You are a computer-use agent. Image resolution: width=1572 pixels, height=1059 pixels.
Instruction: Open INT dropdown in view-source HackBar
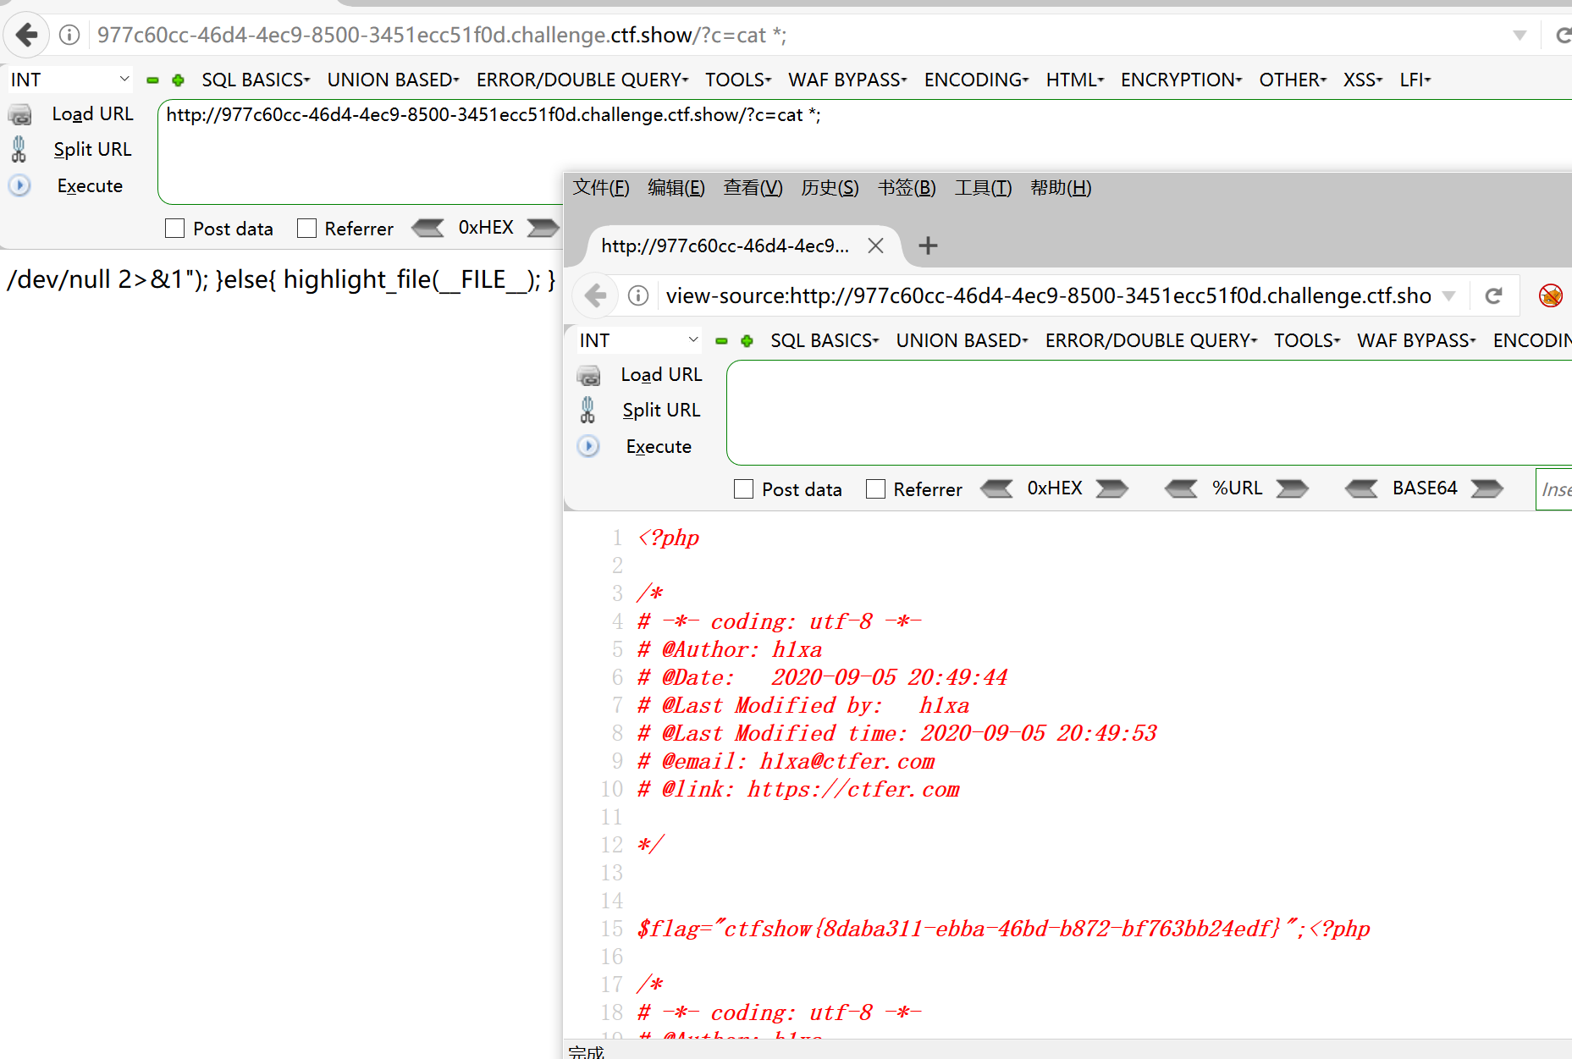(639, 340)
